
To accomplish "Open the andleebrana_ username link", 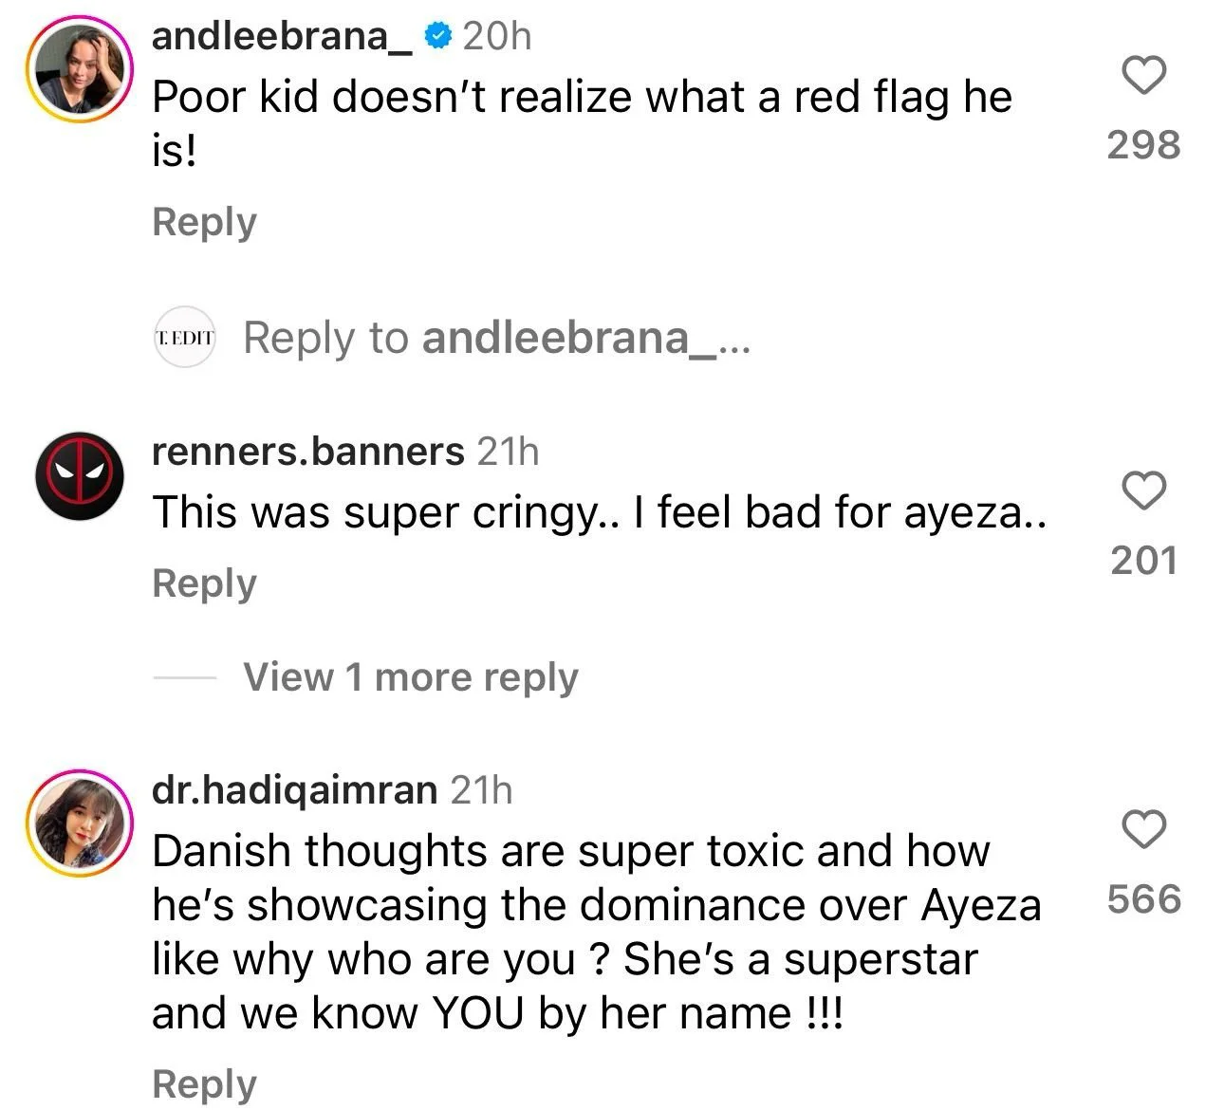I will pos(283,37).
